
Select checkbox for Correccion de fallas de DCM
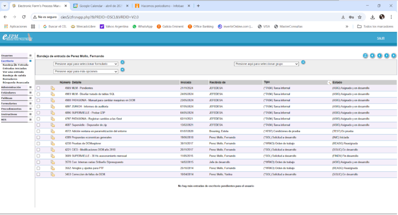pos(38,175)
